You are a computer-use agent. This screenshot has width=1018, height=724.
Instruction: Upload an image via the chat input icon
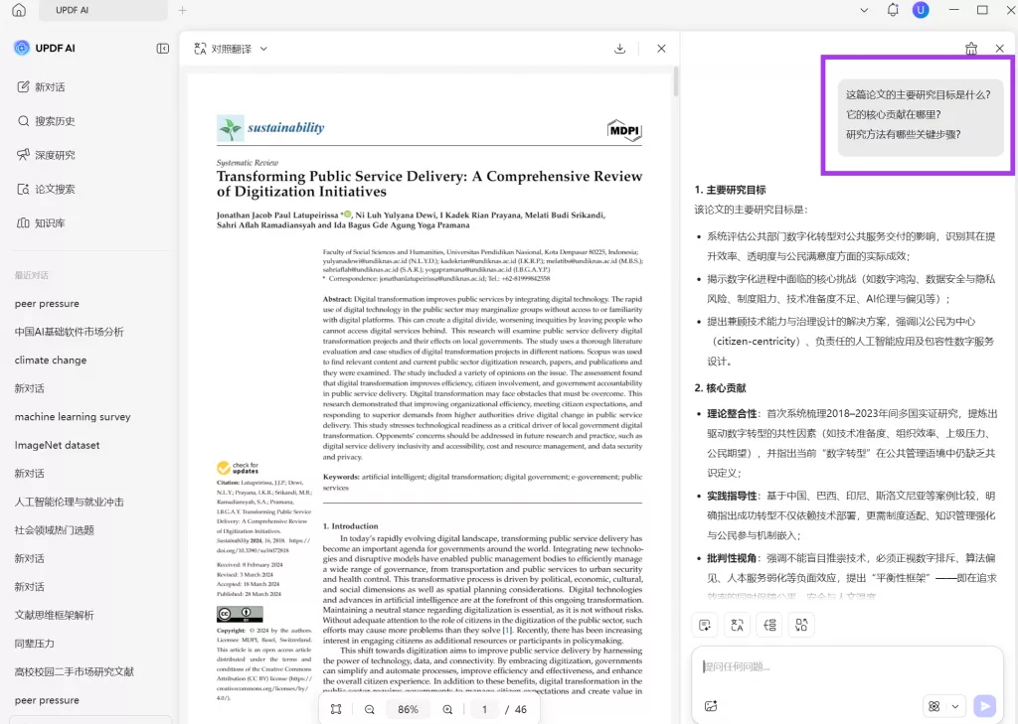711,706
